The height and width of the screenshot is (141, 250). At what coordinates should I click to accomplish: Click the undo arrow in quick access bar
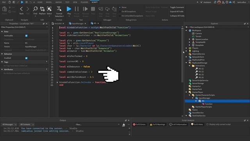click(31, 2)
